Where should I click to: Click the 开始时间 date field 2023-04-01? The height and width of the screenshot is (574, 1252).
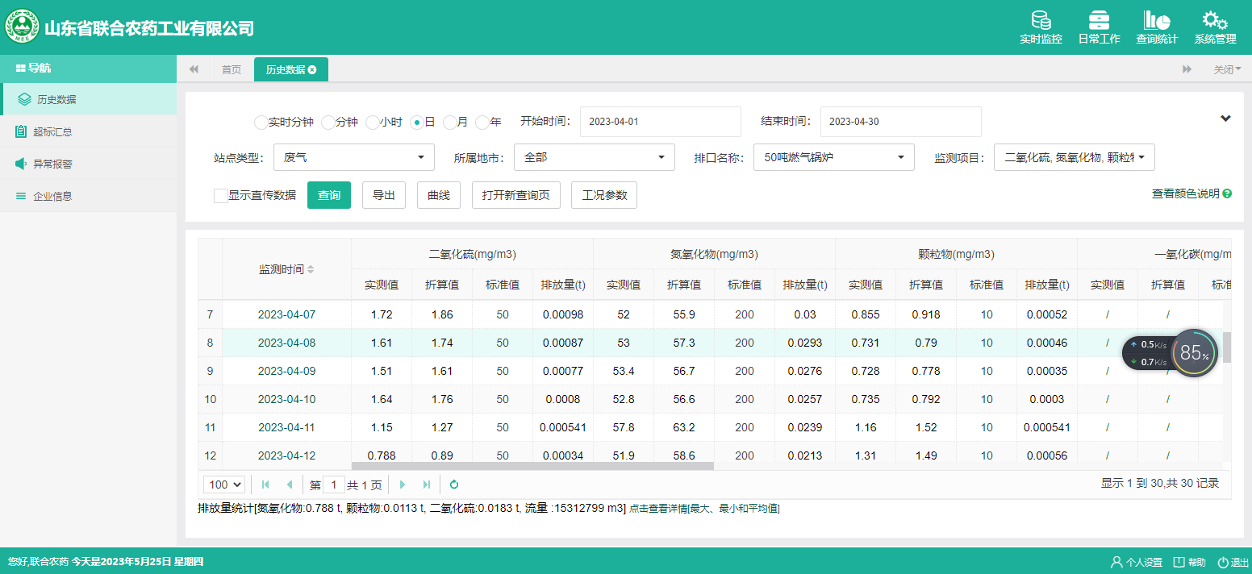pyautogui.click(x=661, y=122)
